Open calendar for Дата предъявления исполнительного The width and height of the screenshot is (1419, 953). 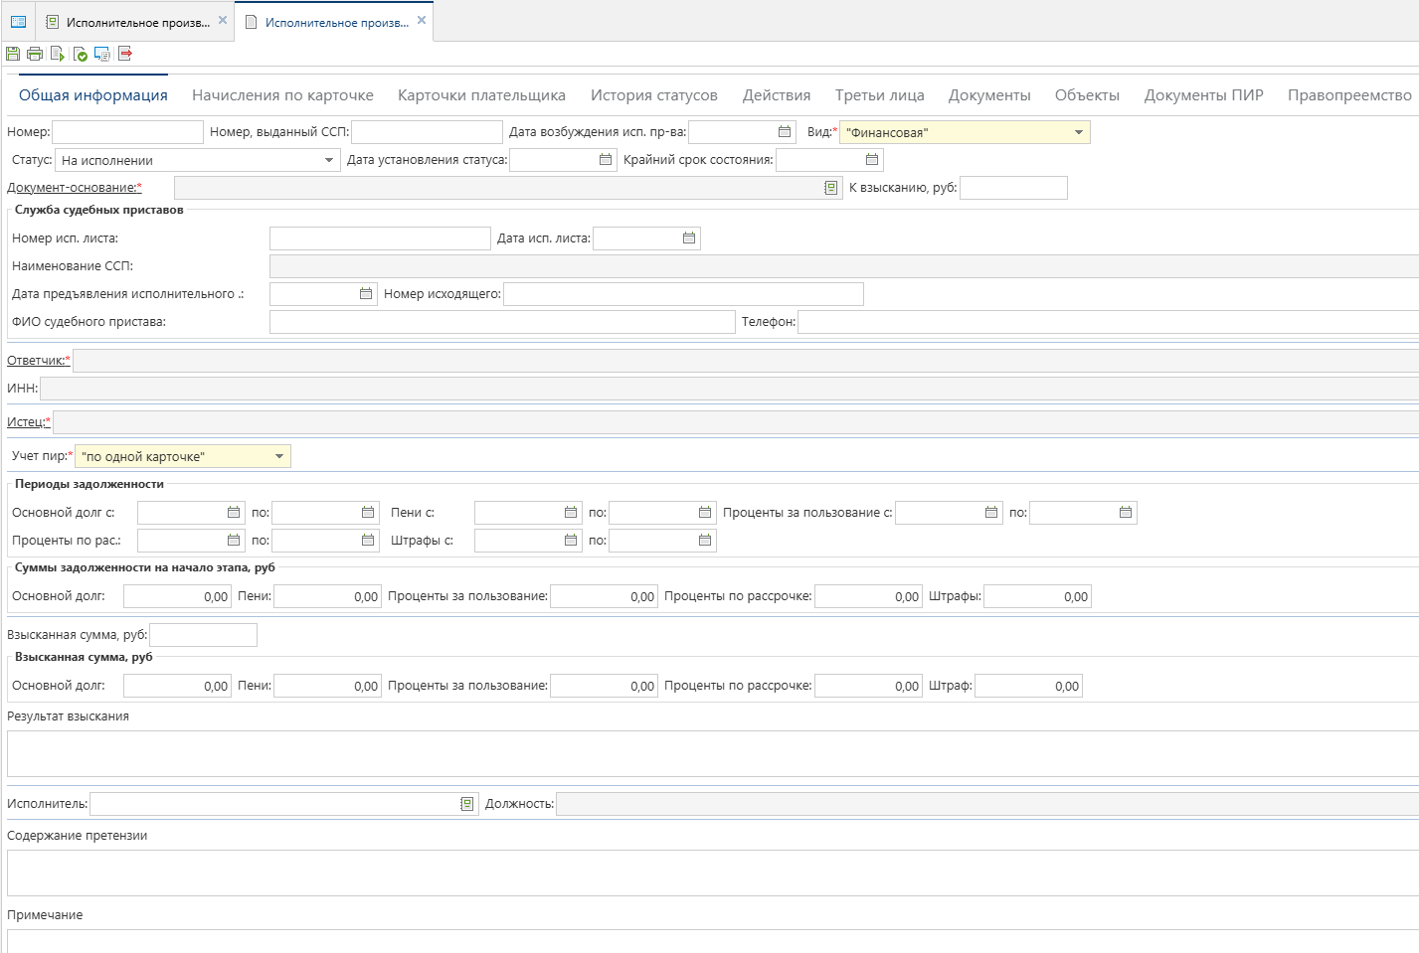tap(366, 294)
